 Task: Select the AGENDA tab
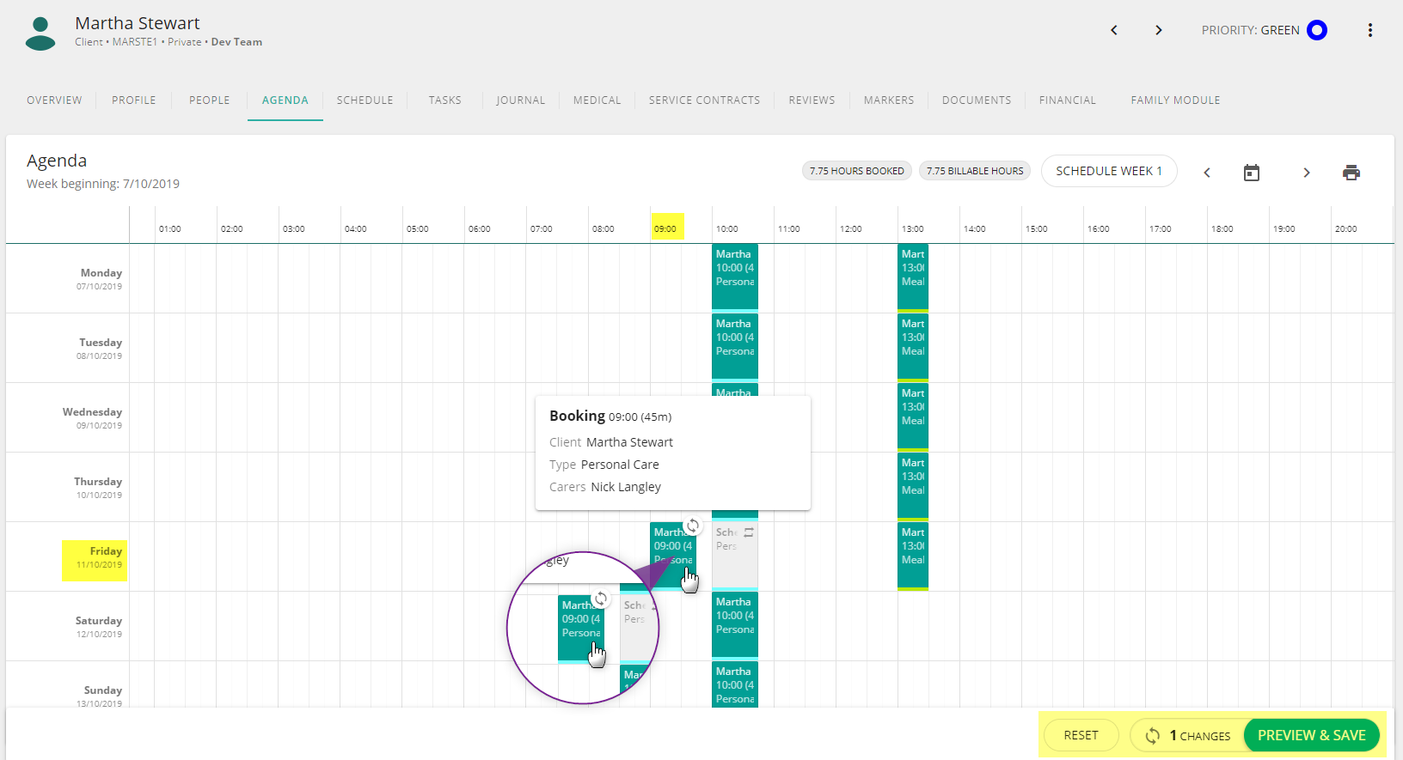pos(285,100)
